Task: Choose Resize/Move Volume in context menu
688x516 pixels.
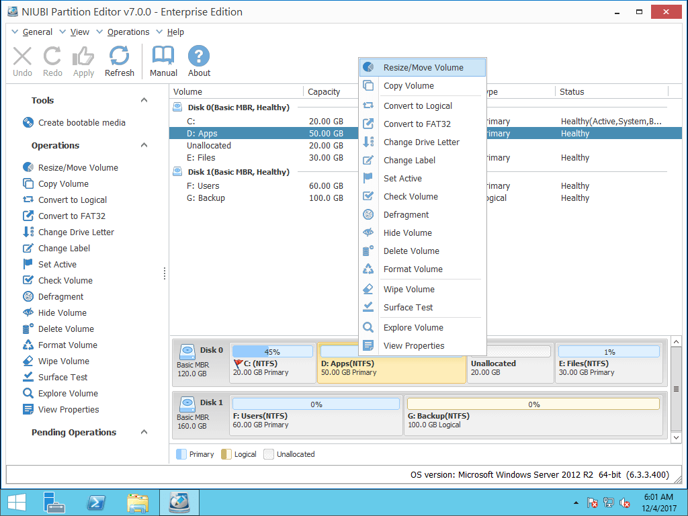Action: 423,68
